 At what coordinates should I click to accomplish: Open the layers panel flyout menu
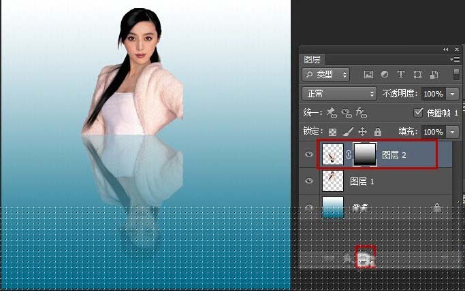[455, 60]
